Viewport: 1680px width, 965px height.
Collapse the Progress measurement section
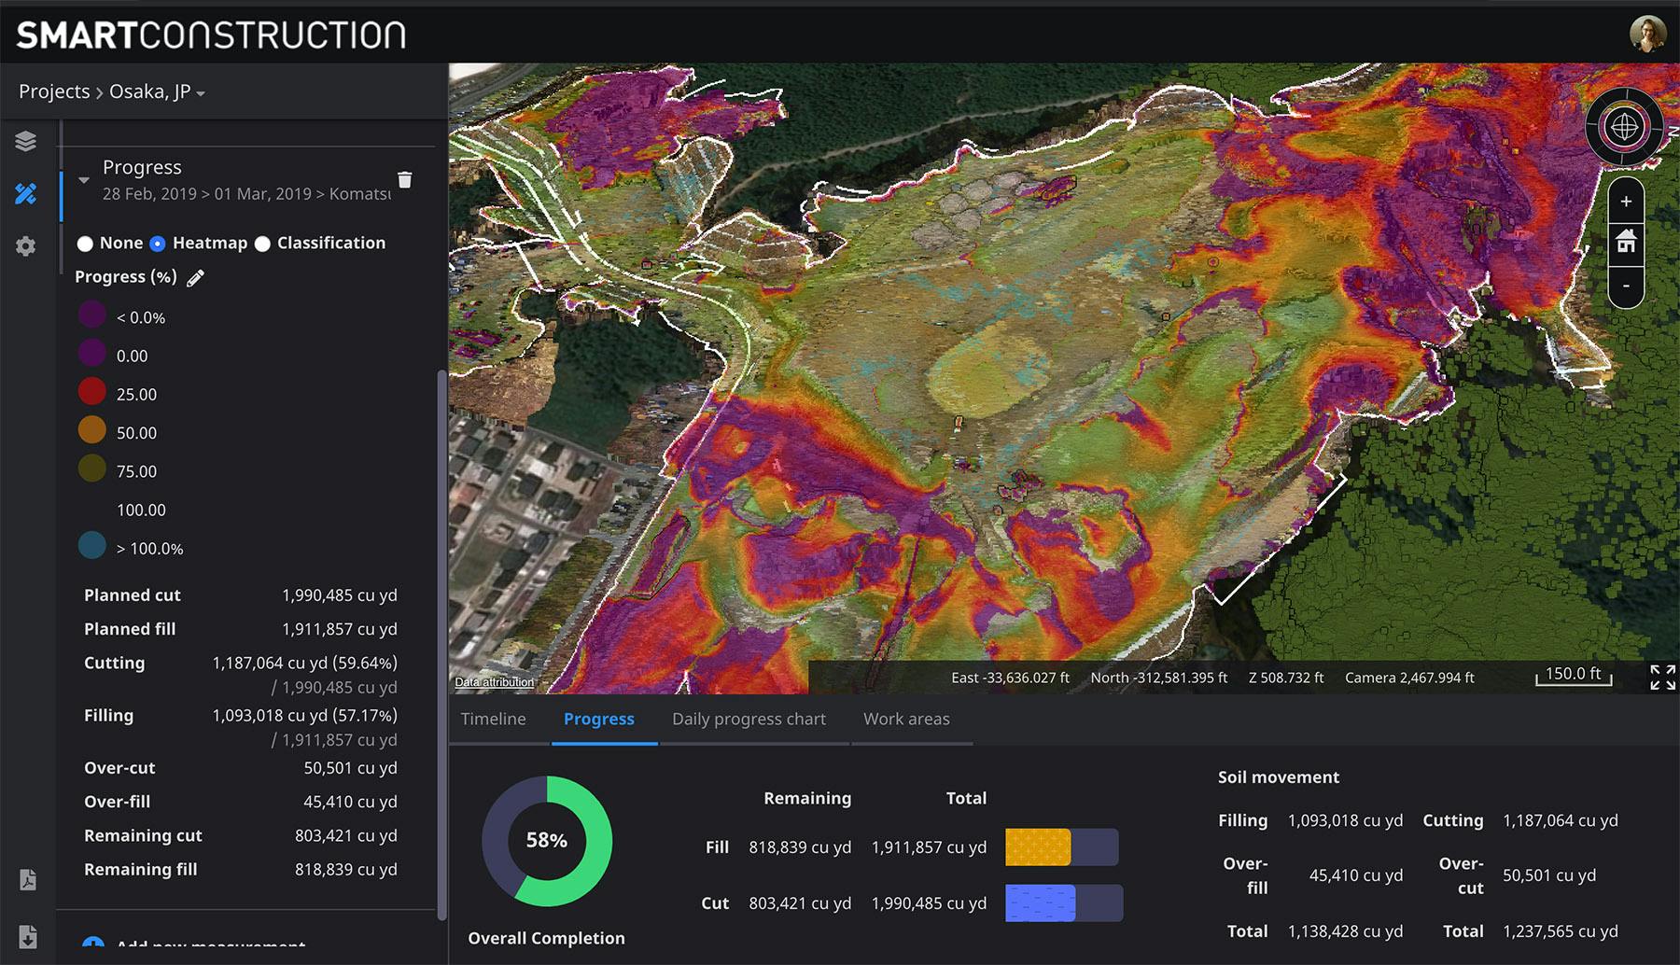click(x=83, y=179)
